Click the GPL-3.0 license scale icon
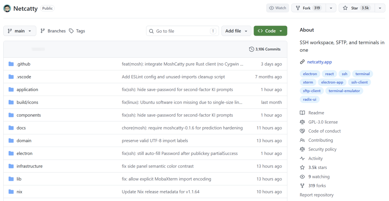The image size is (389, 201). (x=302, y=122)
